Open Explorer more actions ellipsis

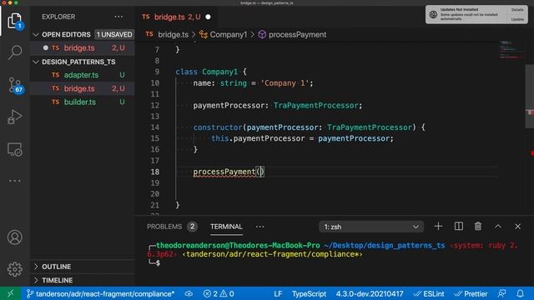click(118, 17)
